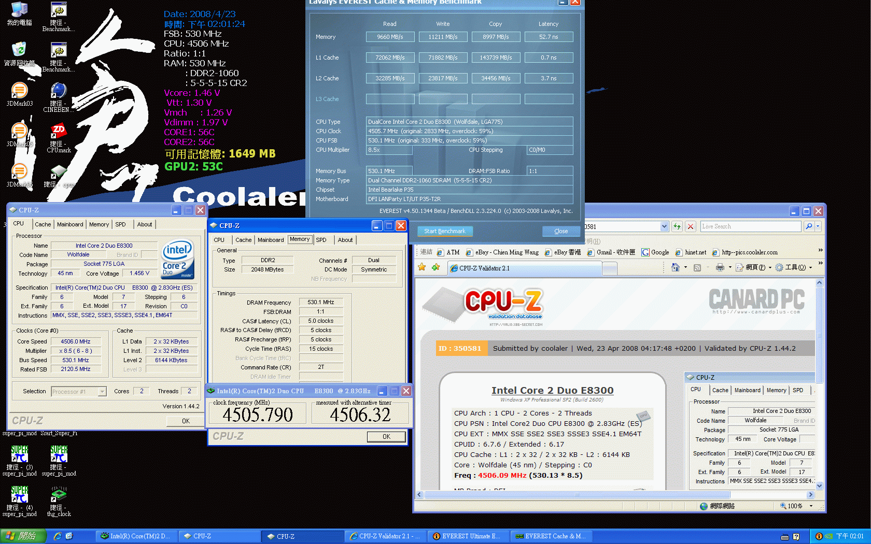Open the About tab in CPU-Z memory window

click(345, 240)
